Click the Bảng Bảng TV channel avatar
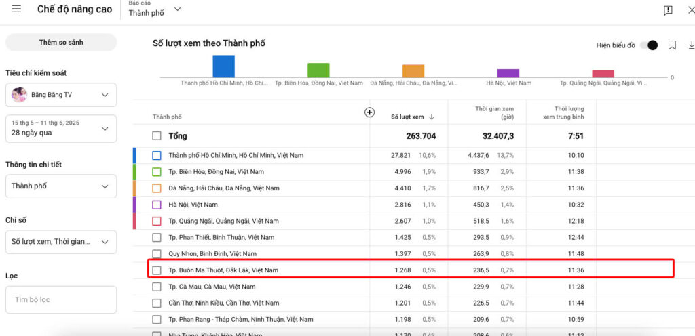 click(19, 95)
